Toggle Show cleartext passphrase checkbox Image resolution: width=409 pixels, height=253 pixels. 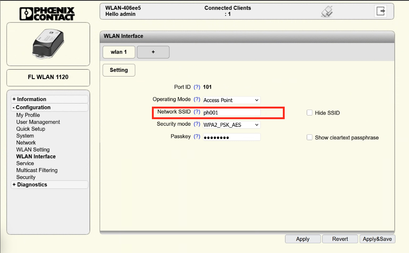tap(310, 138)
